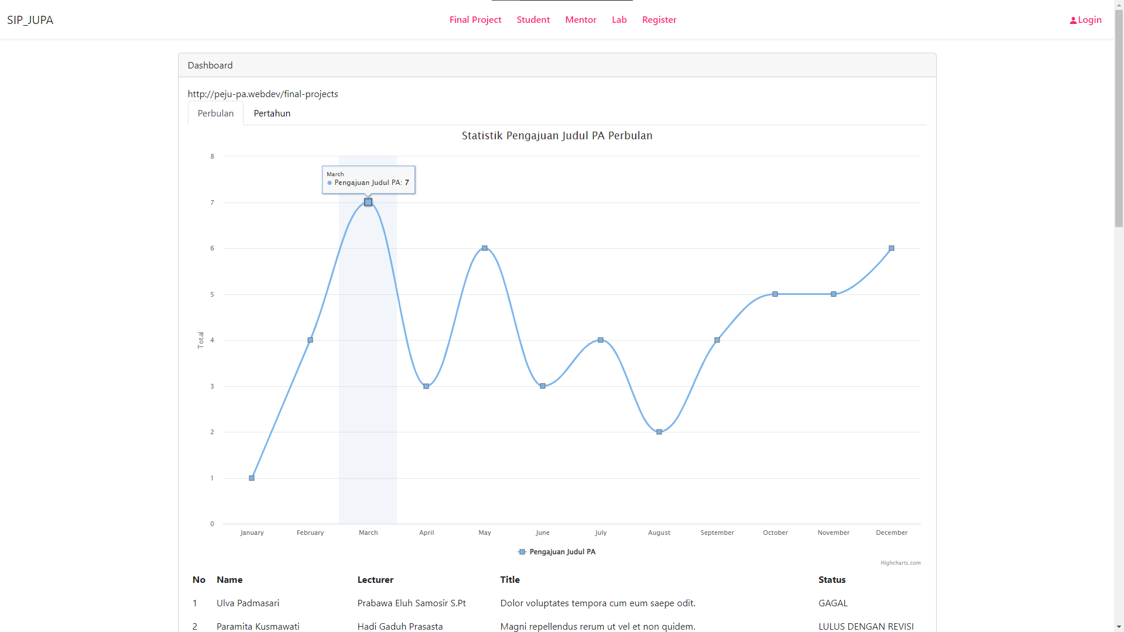Select the August data point at value 2

tap(659, 431)
